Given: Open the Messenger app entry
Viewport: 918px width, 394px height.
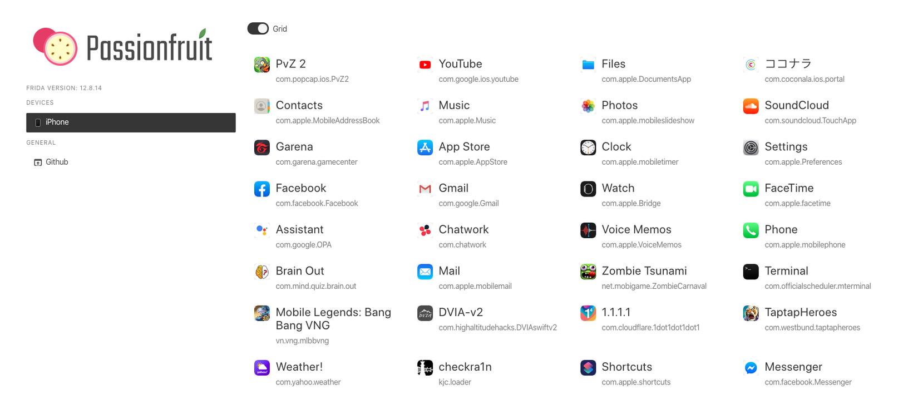Looking at the screenshot, I should click(x=793, y=367).
